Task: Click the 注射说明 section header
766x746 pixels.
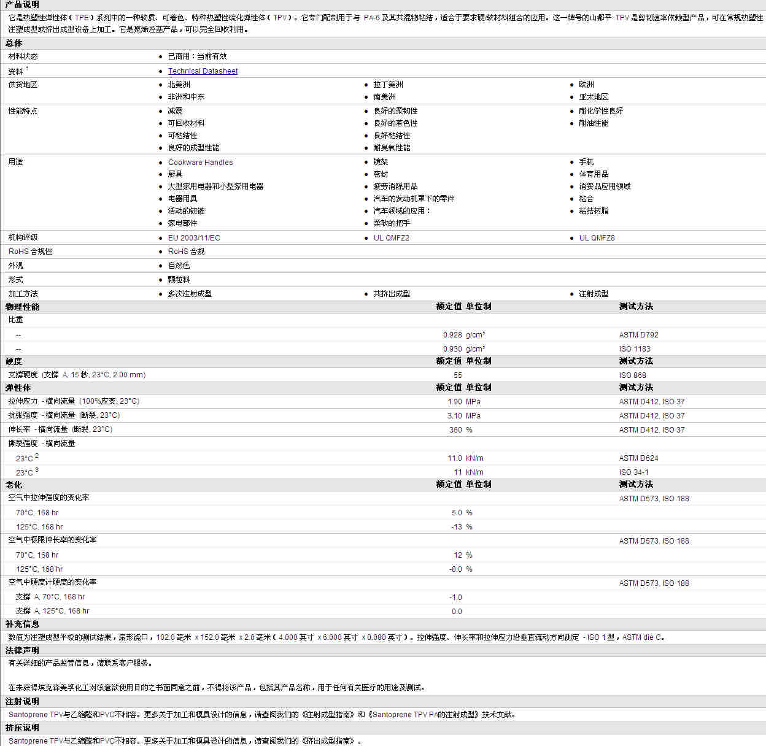Action: pyautogui.click(x=22, y=701)
